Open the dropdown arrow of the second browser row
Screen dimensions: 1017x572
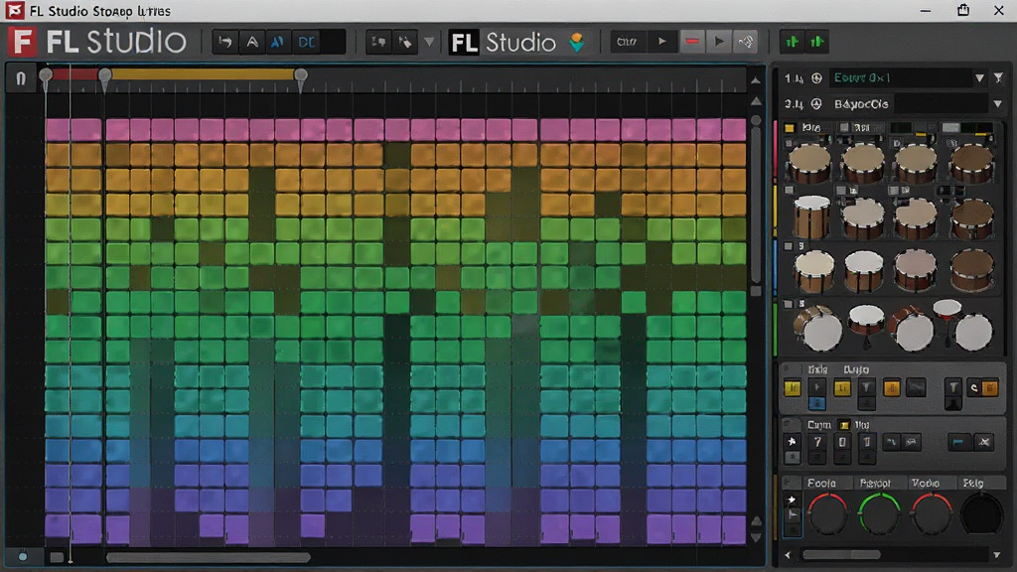point(997,103)
